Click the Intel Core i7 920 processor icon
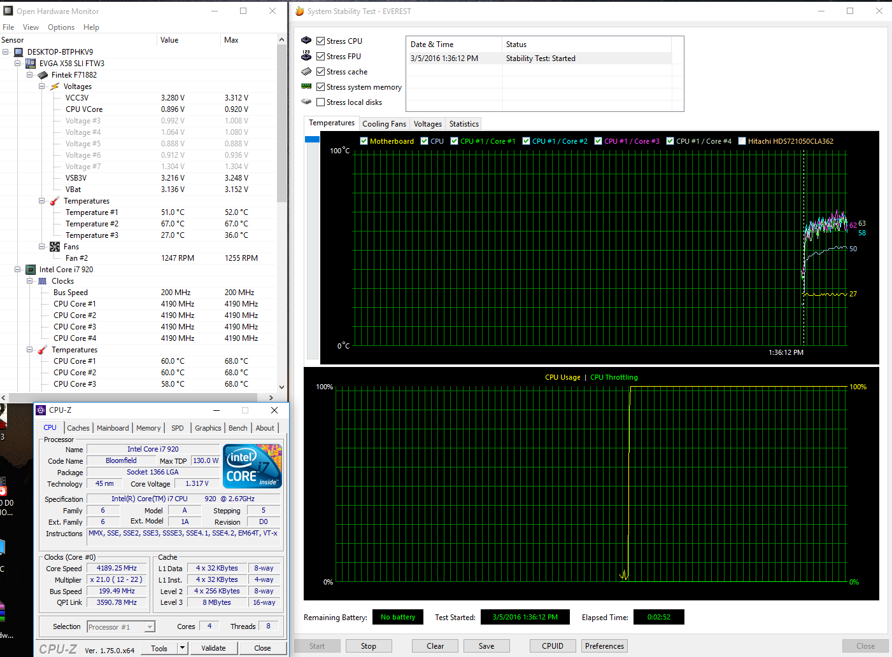This screenshot has width=892, height=657. click(x=31, y=270)
